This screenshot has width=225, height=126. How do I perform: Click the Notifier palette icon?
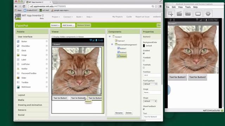point(18,69)
